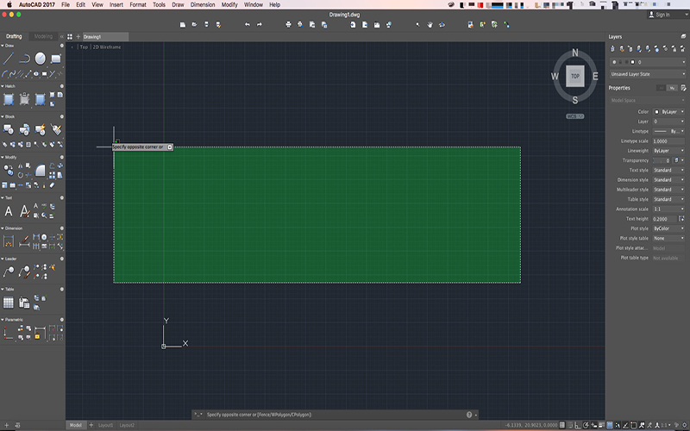Collapse the Draw panel section

tap(3, 46)
